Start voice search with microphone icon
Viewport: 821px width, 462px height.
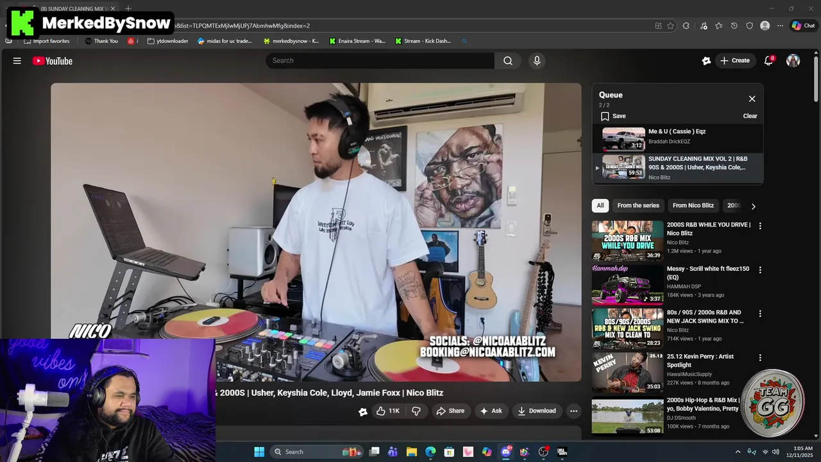tap(537, 60)
